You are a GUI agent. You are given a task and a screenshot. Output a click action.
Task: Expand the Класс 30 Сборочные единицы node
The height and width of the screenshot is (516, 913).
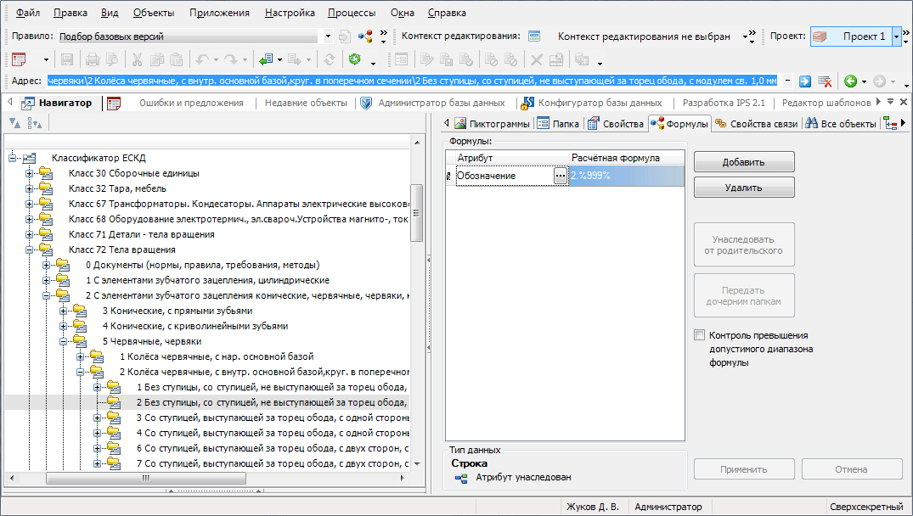click(30, 173)
